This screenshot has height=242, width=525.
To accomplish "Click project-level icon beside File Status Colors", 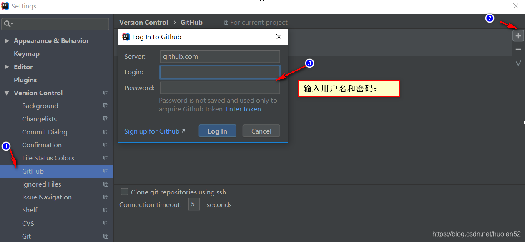I will coord(106,158).
